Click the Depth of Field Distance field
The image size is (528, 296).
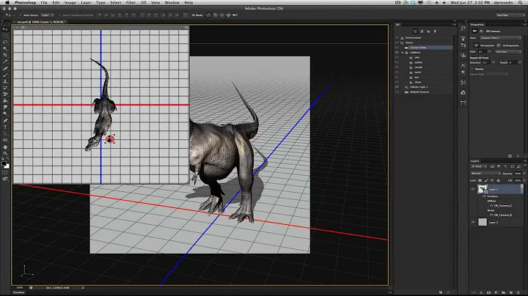[486, 62]
